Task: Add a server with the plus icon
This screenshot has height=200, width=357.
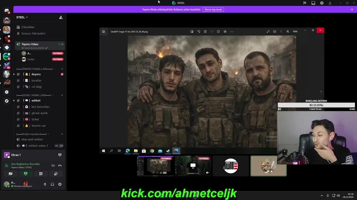Action: pyautogui.click(x=7, y=92)
